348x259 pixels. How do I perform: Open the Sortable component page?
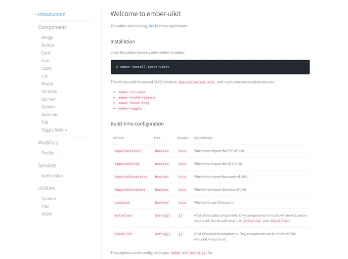[49, 92]
